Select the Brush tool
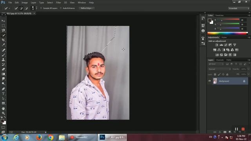This screenshot has width=251, height=141. pyautogui.click(x=3, y=55)
